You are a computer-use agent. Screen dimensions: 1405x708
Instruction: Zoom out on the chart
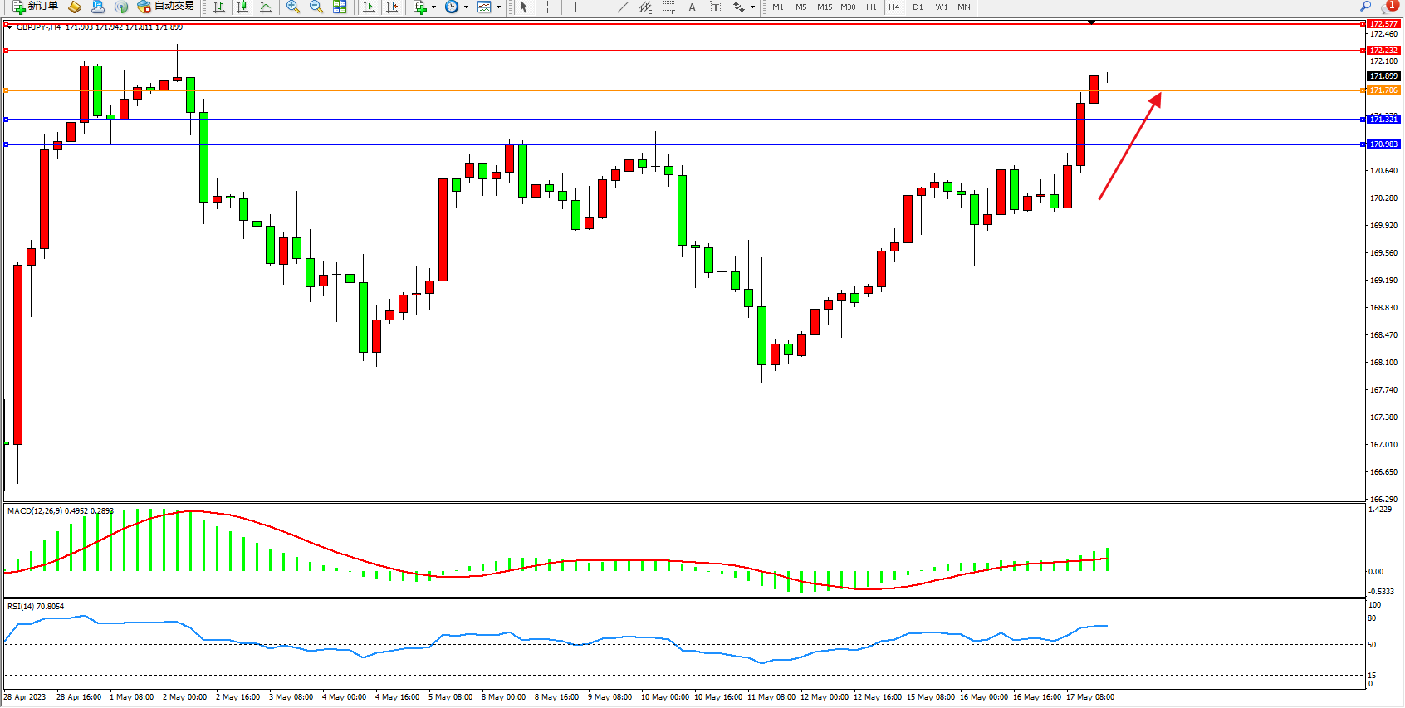pyautogui.click(x=316, y=7)
